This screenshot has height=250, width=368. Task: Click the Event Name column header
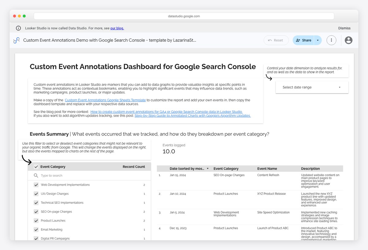click(x=267, y=169)
